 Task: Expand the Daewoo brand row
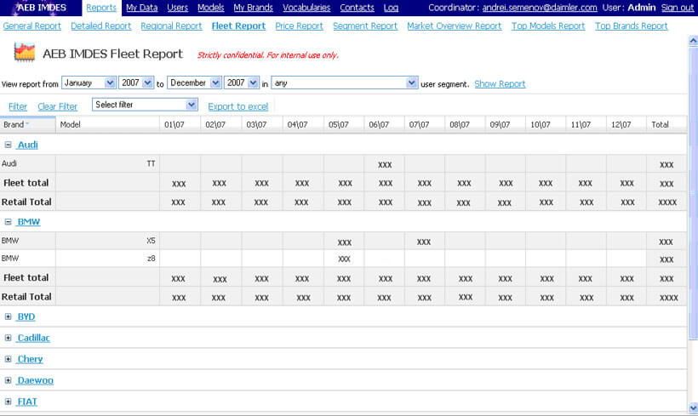[x=9, y=380]
